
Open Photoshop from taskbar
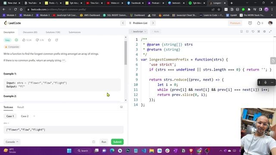pos(128,151)
